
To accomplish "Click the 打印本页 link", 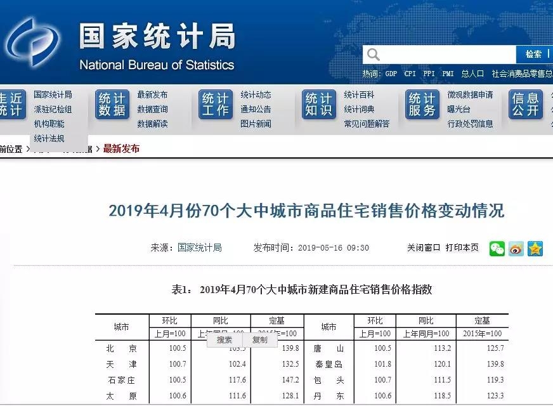I will click(462, 247).
